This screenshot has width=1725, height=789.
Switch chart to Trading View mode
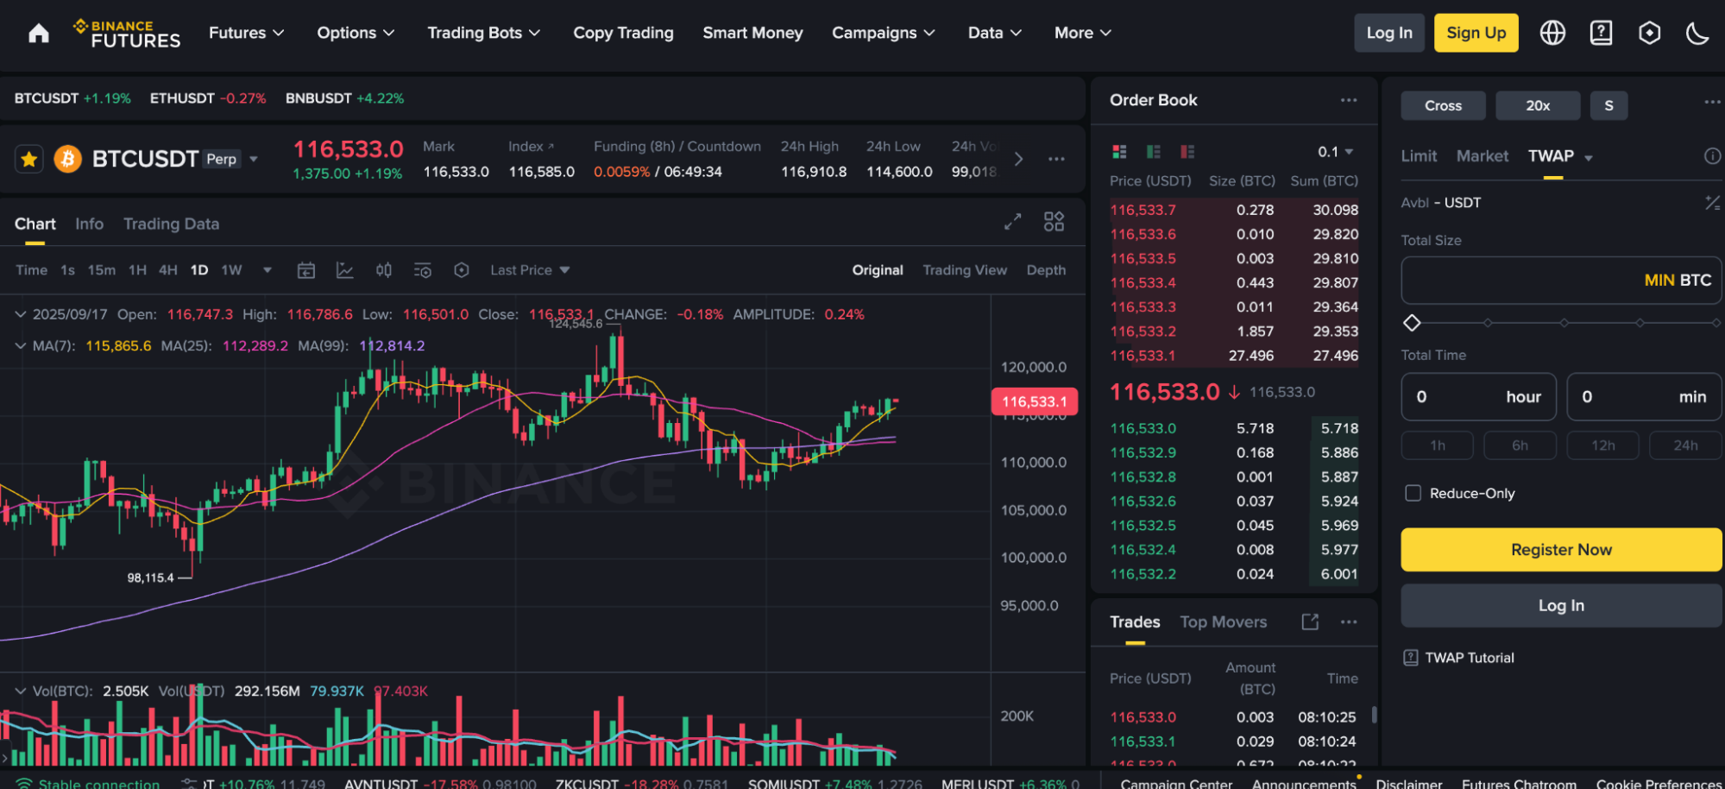(x=965, y=270)
